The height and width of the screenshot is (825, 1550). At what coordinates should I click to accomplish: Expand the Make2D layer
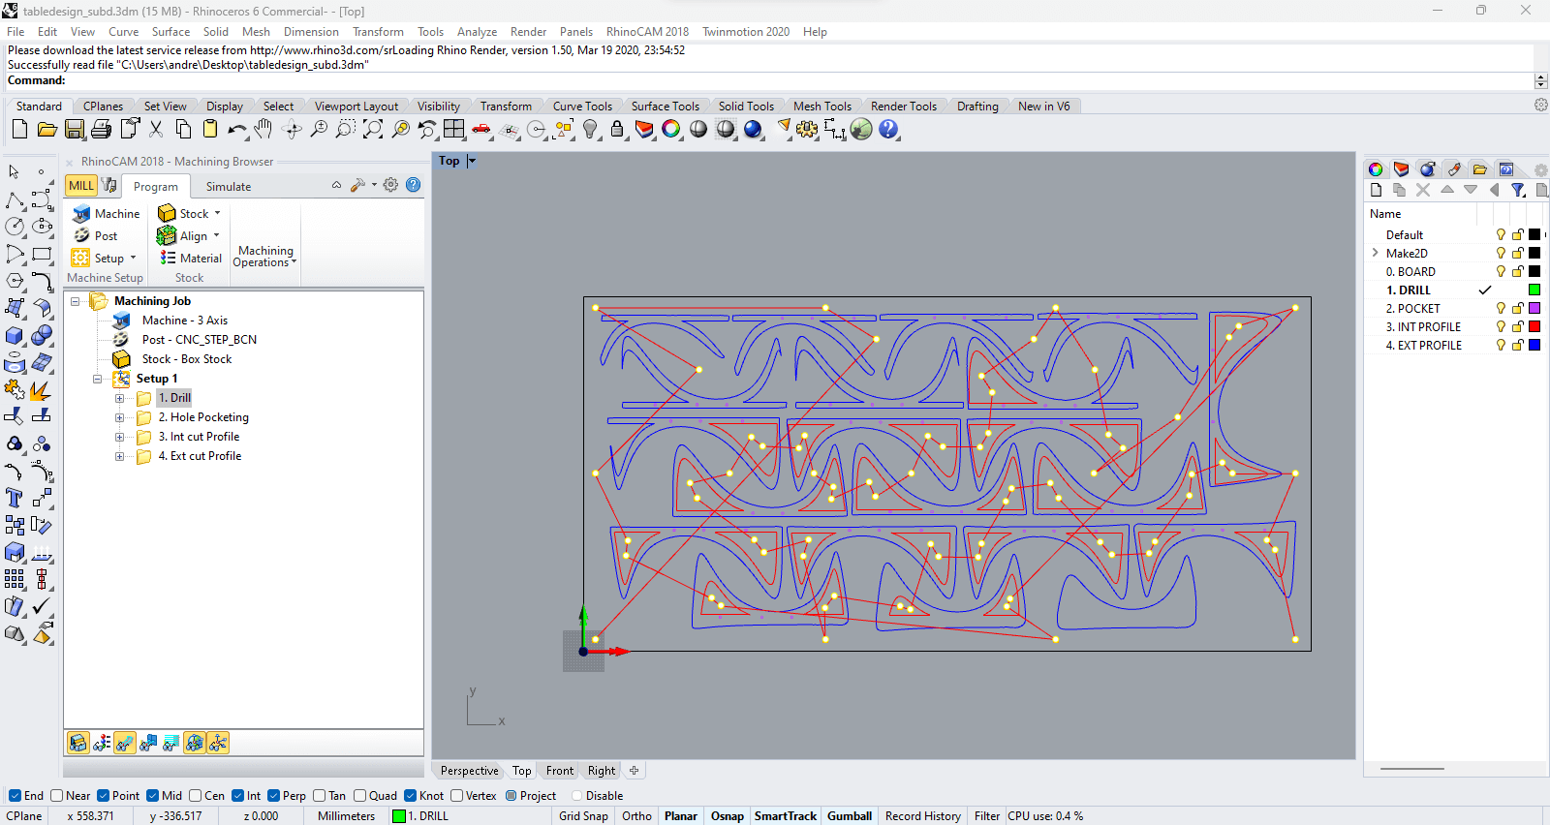(1375, 253)
